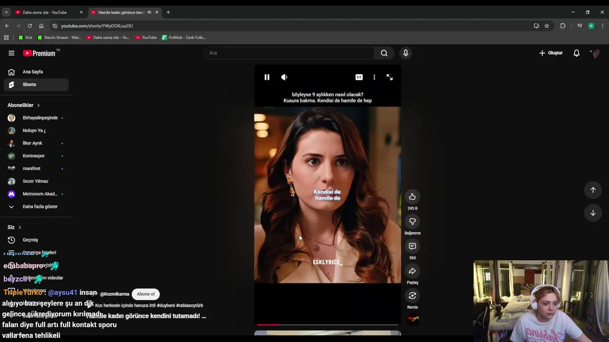Open the YouTube hamburger guide menu
The image size is (609, 342).
coord(11,53)
